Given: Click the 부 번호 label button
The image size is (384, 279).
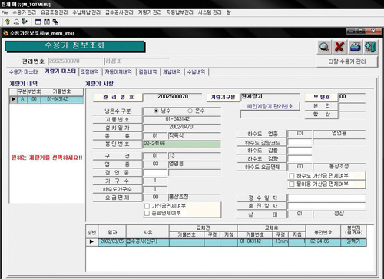Looking at the screenshot, I should 321,98.
